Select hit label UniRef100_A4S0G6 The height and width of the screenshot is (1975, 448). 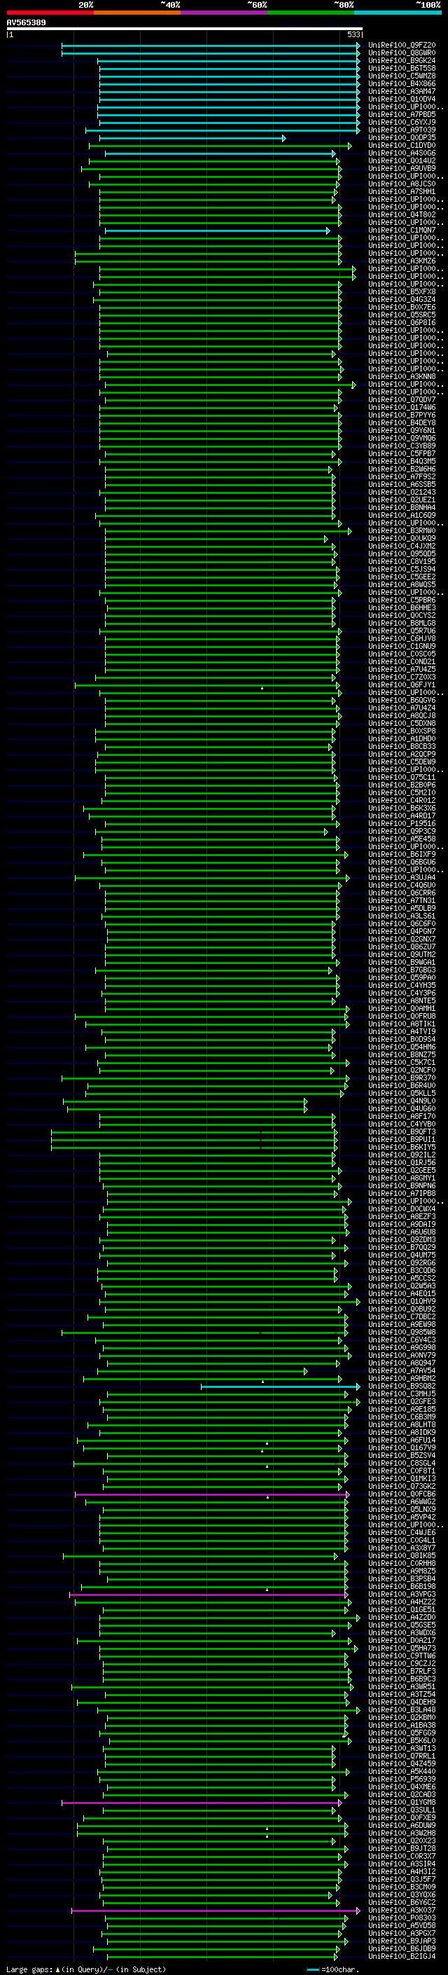(x=402, y=153)
